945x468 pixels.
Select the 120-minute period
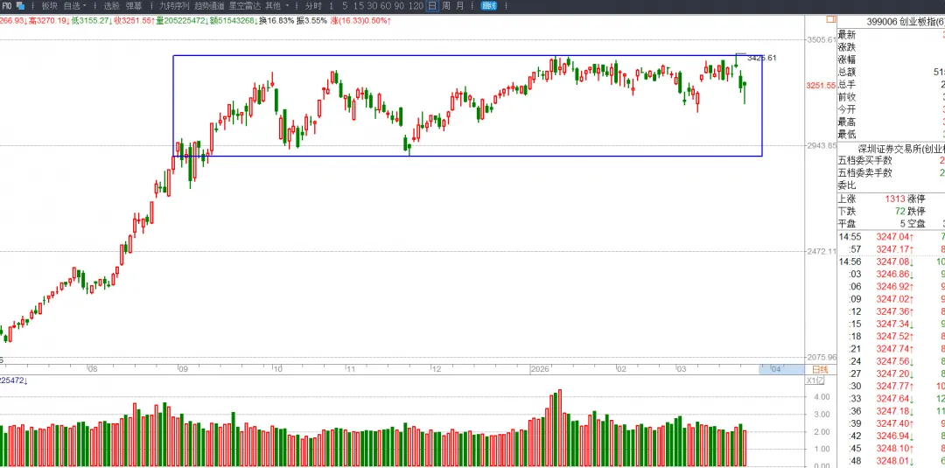coord(416,6)
